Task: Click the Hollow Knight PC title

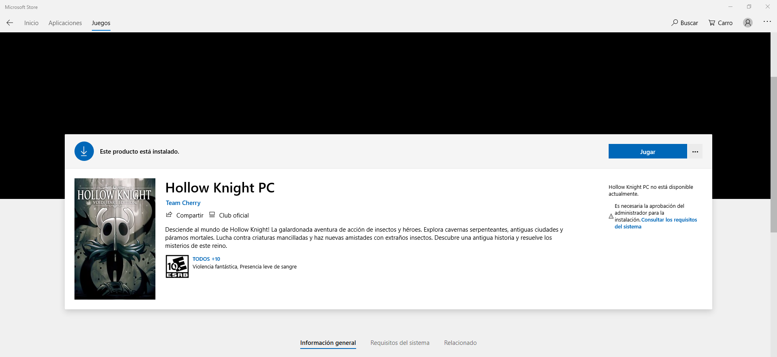Action: (x=220, y=188)
